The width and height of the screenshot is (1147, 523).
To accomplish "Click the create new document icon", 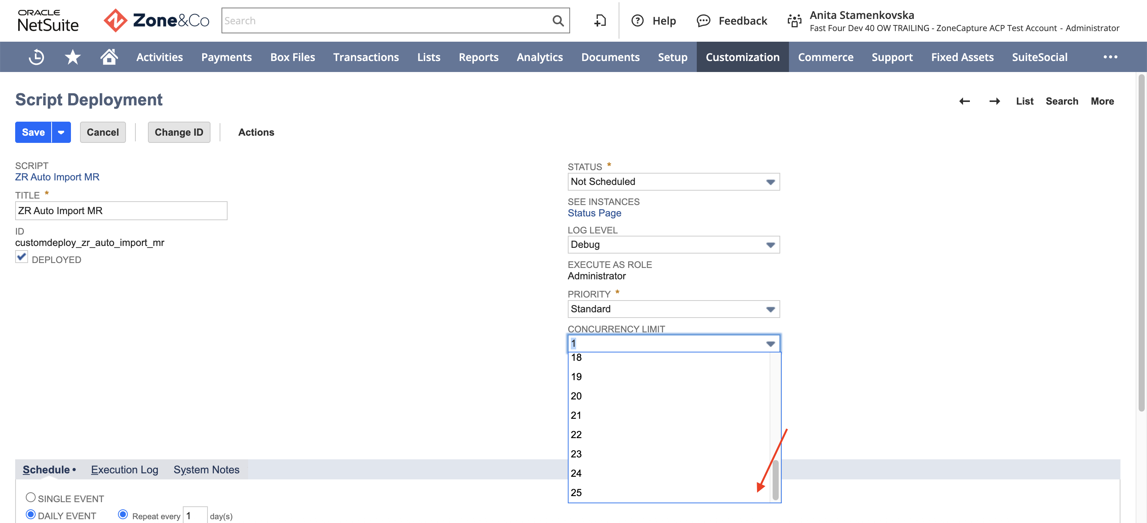I will point(600,20).
